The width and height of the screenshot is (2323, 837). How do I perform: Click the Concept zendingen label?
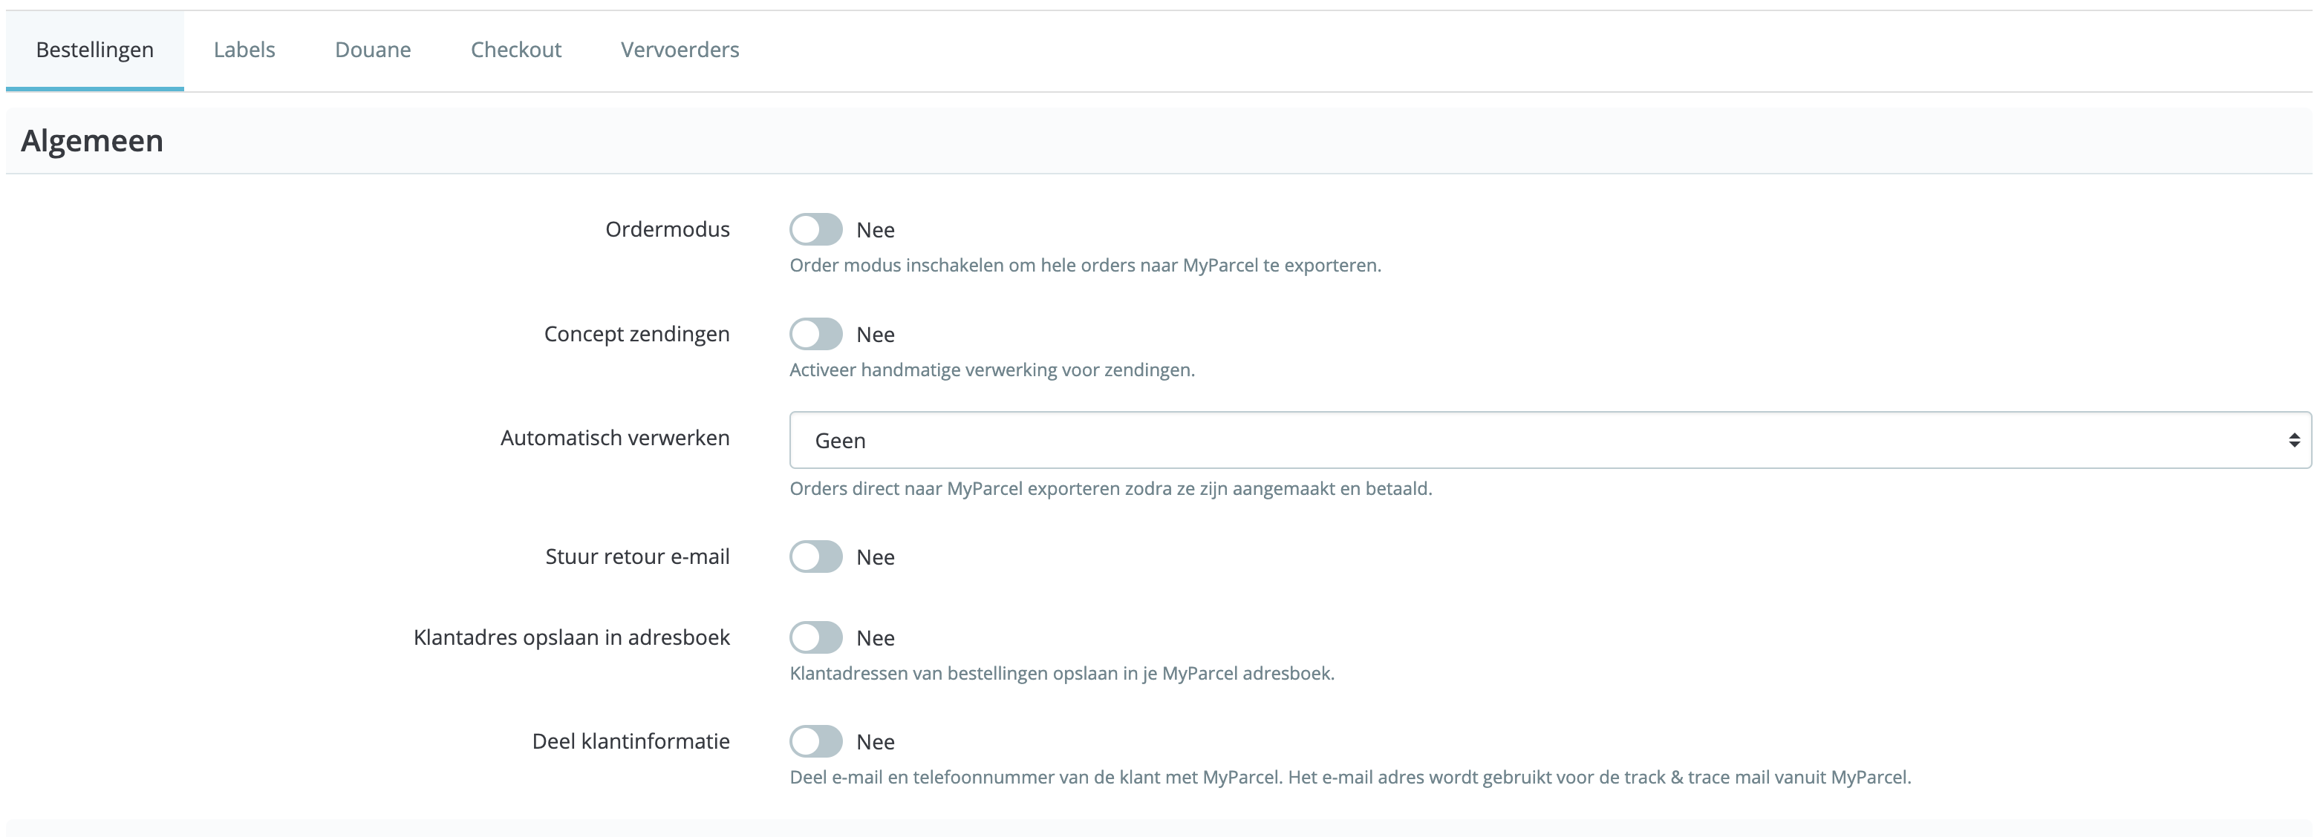(x=636, y=333)
